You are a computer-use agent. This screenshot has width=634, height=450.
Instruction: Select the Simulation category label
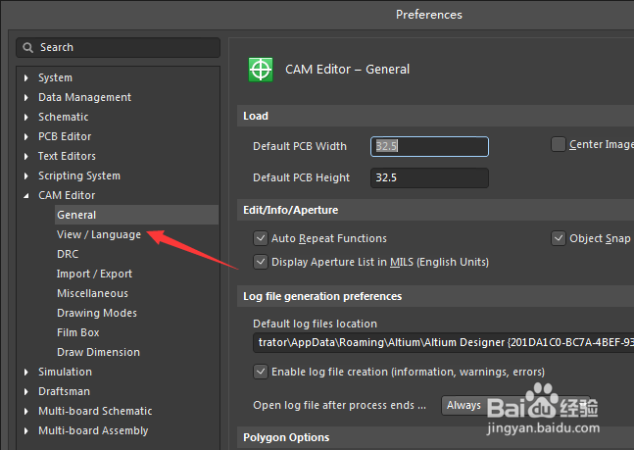pos(65,372)
